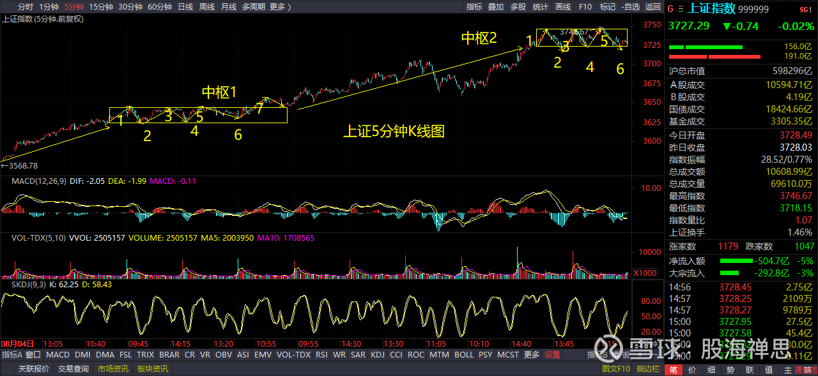Screen dimensions: 818x376
Task: Apply the SAR indicator
Action: (x=359, y=355)
